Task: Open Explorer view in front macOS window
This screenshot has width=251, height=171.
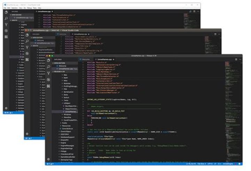Action: [48, 60]
